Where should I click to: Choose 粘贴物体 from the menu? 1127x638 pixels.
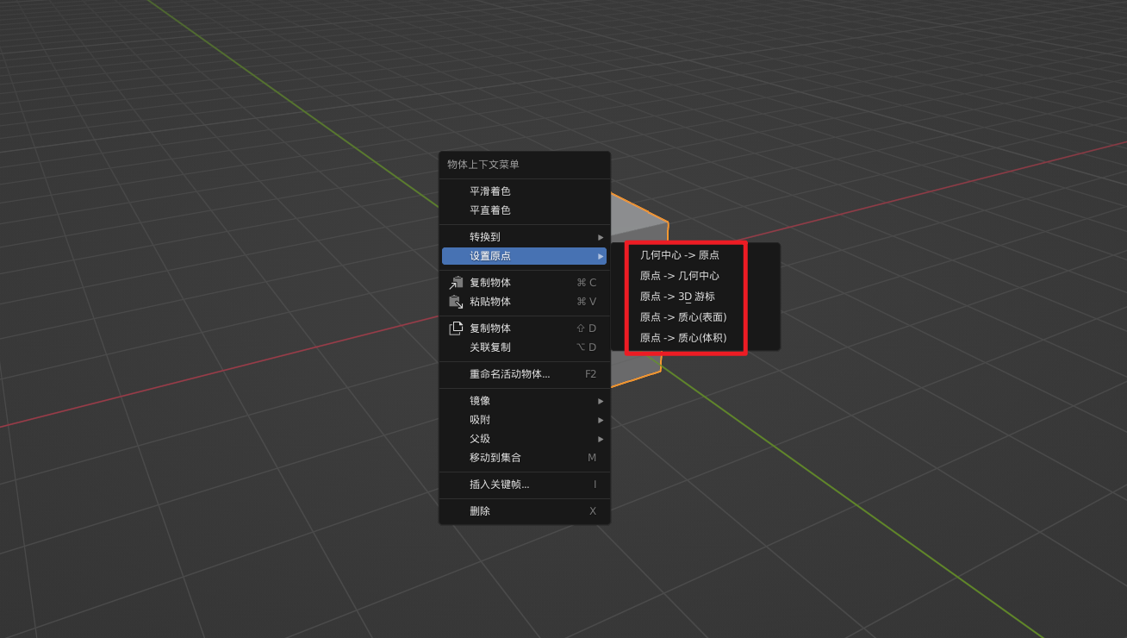click(524, 302)
